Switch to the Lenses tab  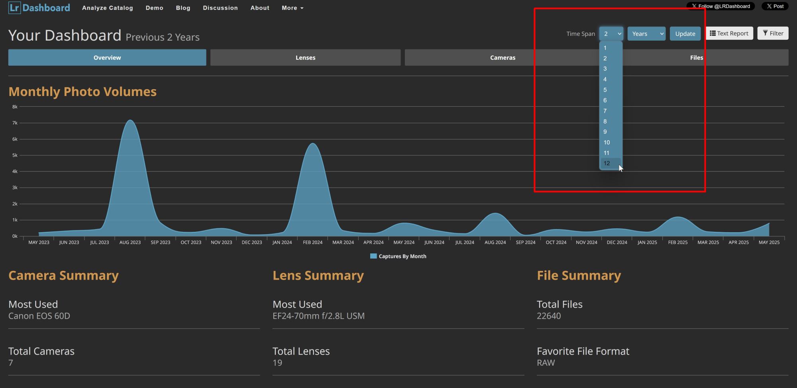pyautogui.click(x=305, y=58)
